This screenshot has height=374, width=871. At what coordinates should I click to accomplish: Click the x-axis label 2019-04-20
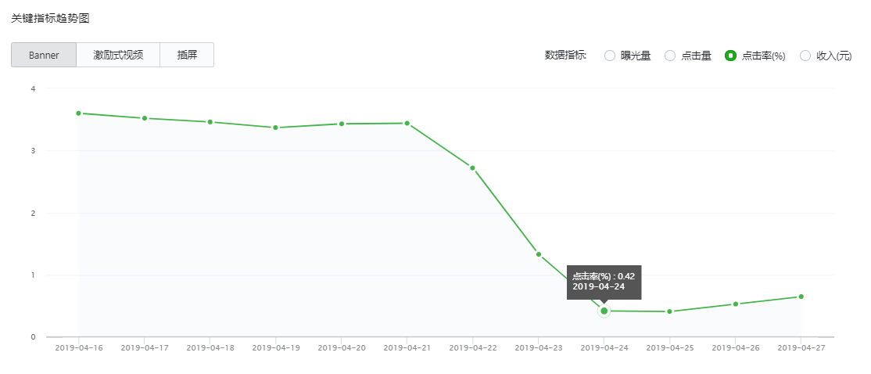pyautogui.click(x=342, y=348)
